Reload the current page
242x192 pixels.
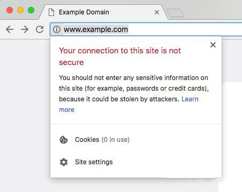coord(40,29)
